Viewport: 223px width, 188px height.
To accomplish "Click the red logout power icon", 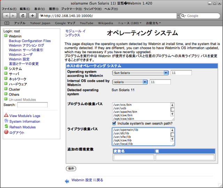I will point(6,132).
